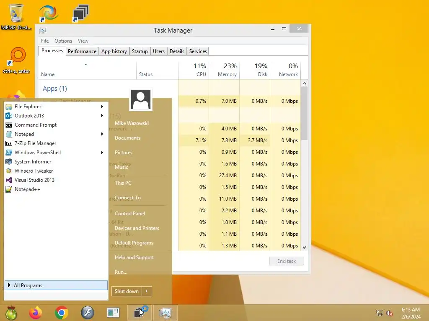Open Control Panel from the Start menu
The image size is (429, 321).
[130, 214]
